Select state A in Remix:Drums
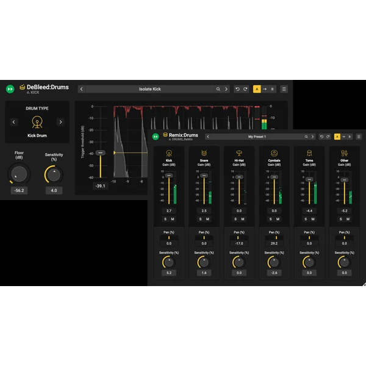Viewport: 366px width, 366px height. pyautogui.click(x=337, y=137)
